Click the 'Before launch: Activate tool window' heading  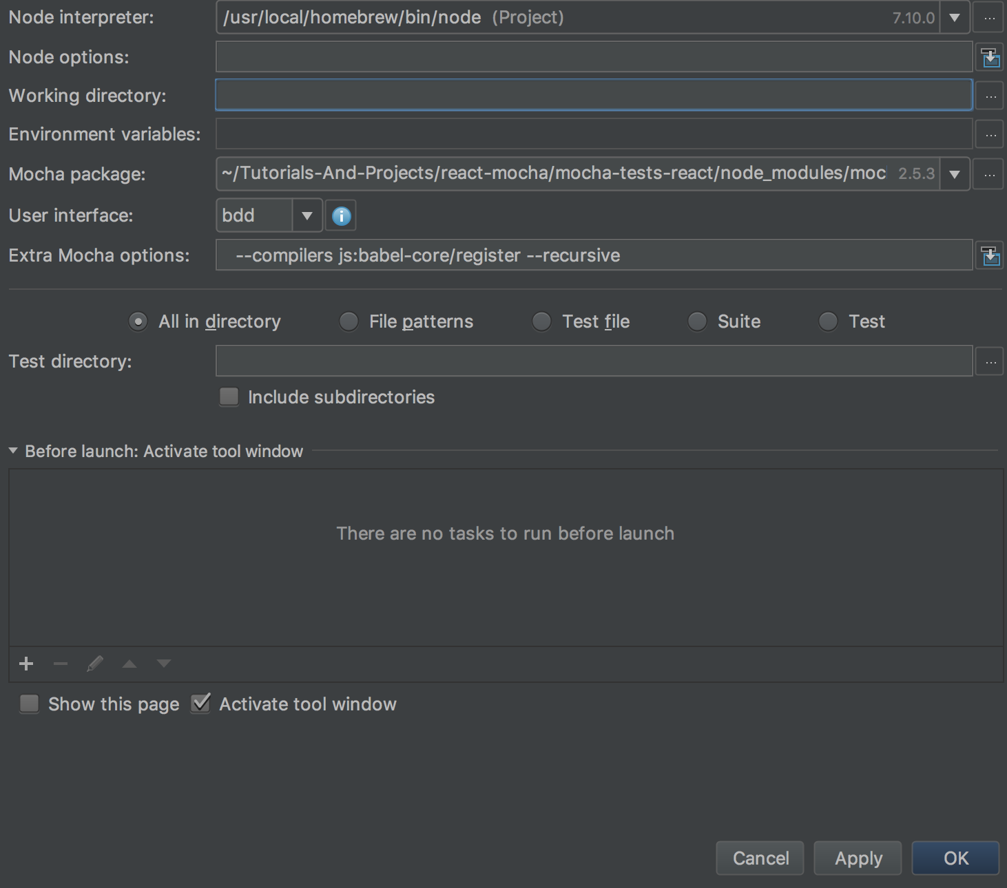[164, 451]
